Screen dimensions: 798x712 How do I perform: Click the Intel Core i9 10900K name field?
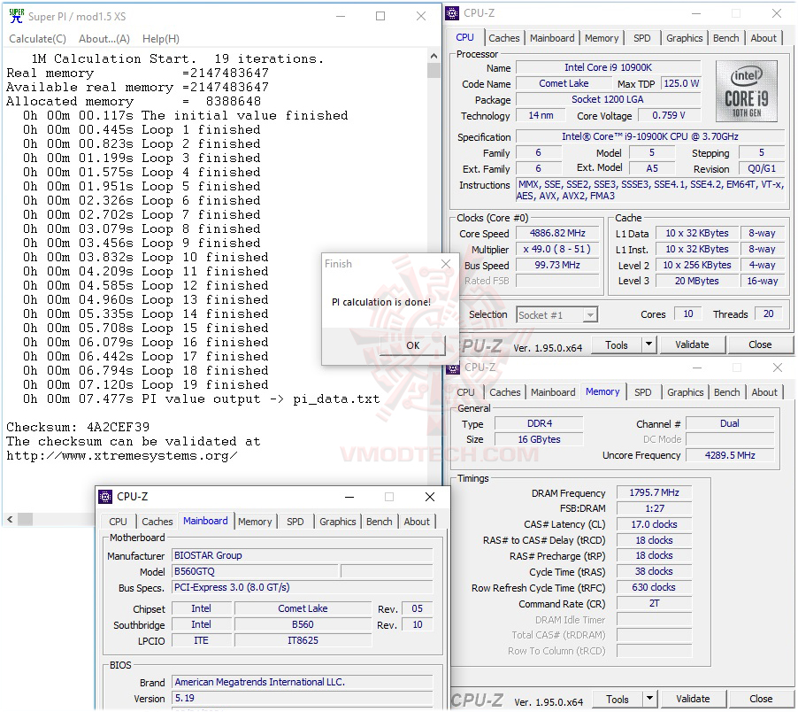(x=608, y=67)
